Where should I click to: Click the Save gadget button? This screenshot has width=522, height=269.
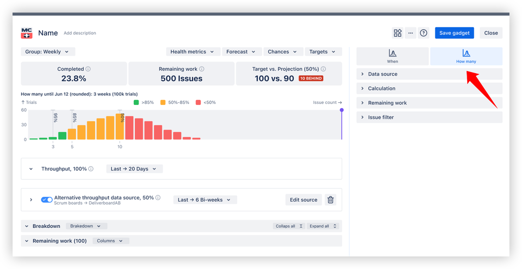click(455, 33)
